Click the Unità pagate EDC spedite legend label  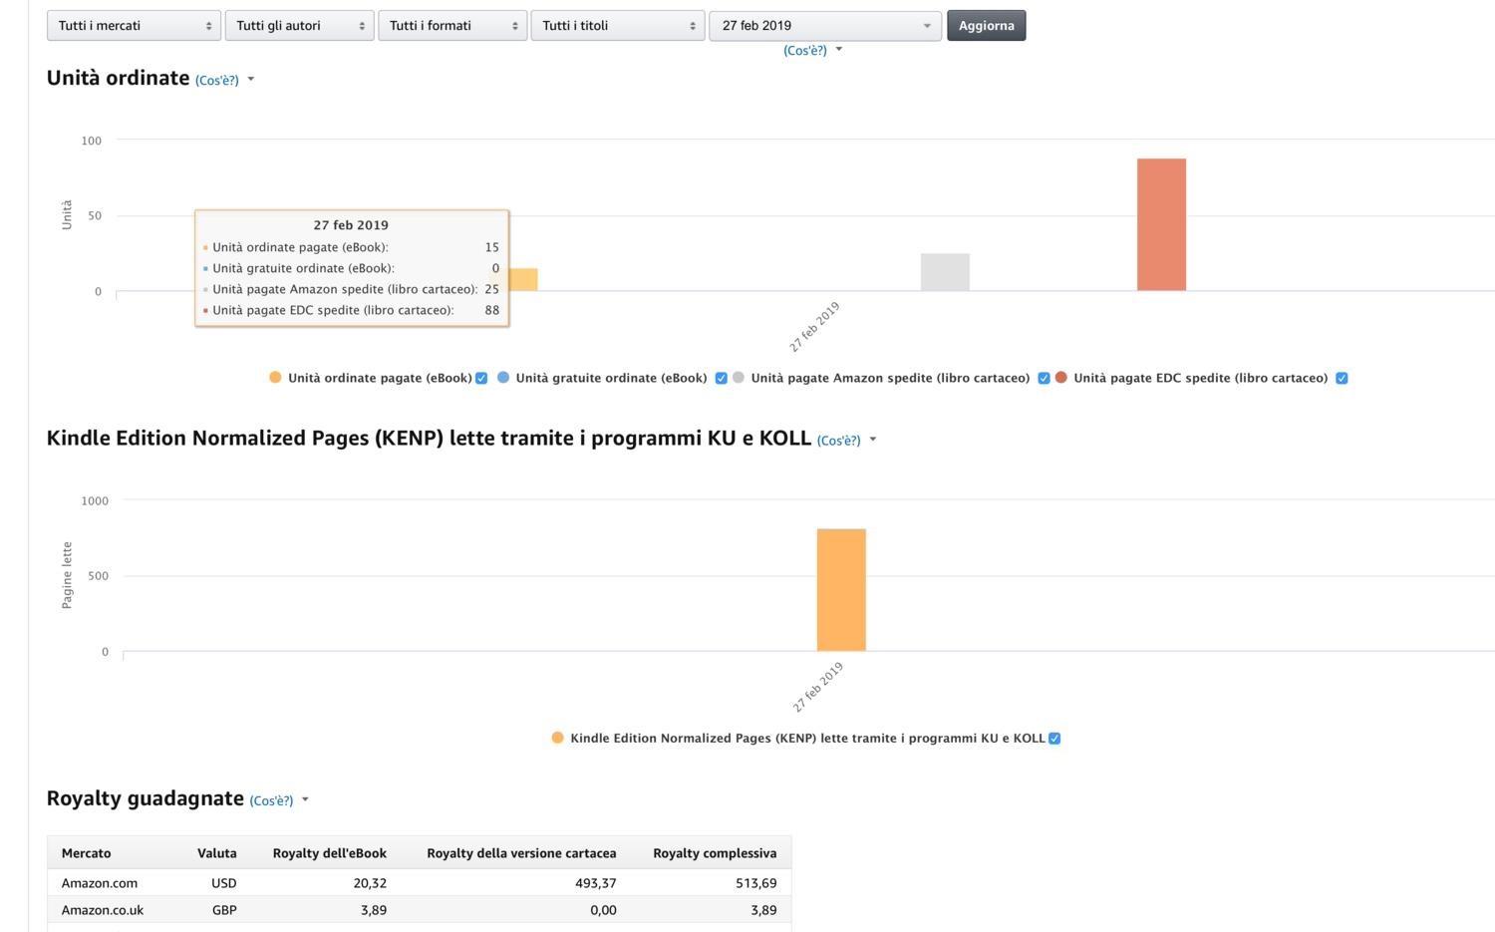[x=1201, y=378]
